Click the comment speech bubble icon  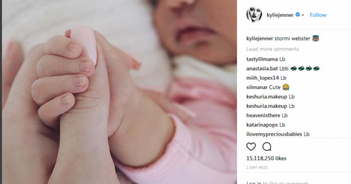[x=267, y=147]
